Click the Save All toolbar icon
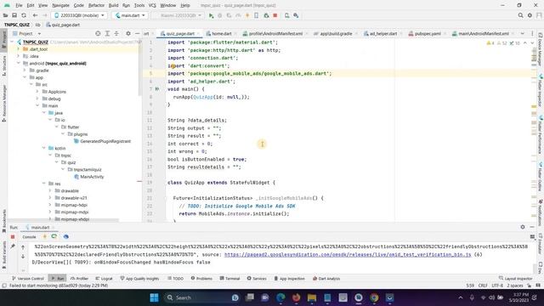 click(14, 15)
